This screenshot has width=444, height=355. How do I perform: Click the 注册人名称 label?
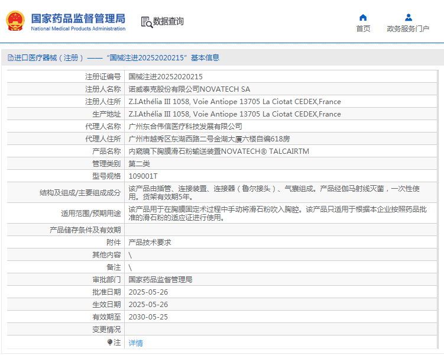[103, 89]
